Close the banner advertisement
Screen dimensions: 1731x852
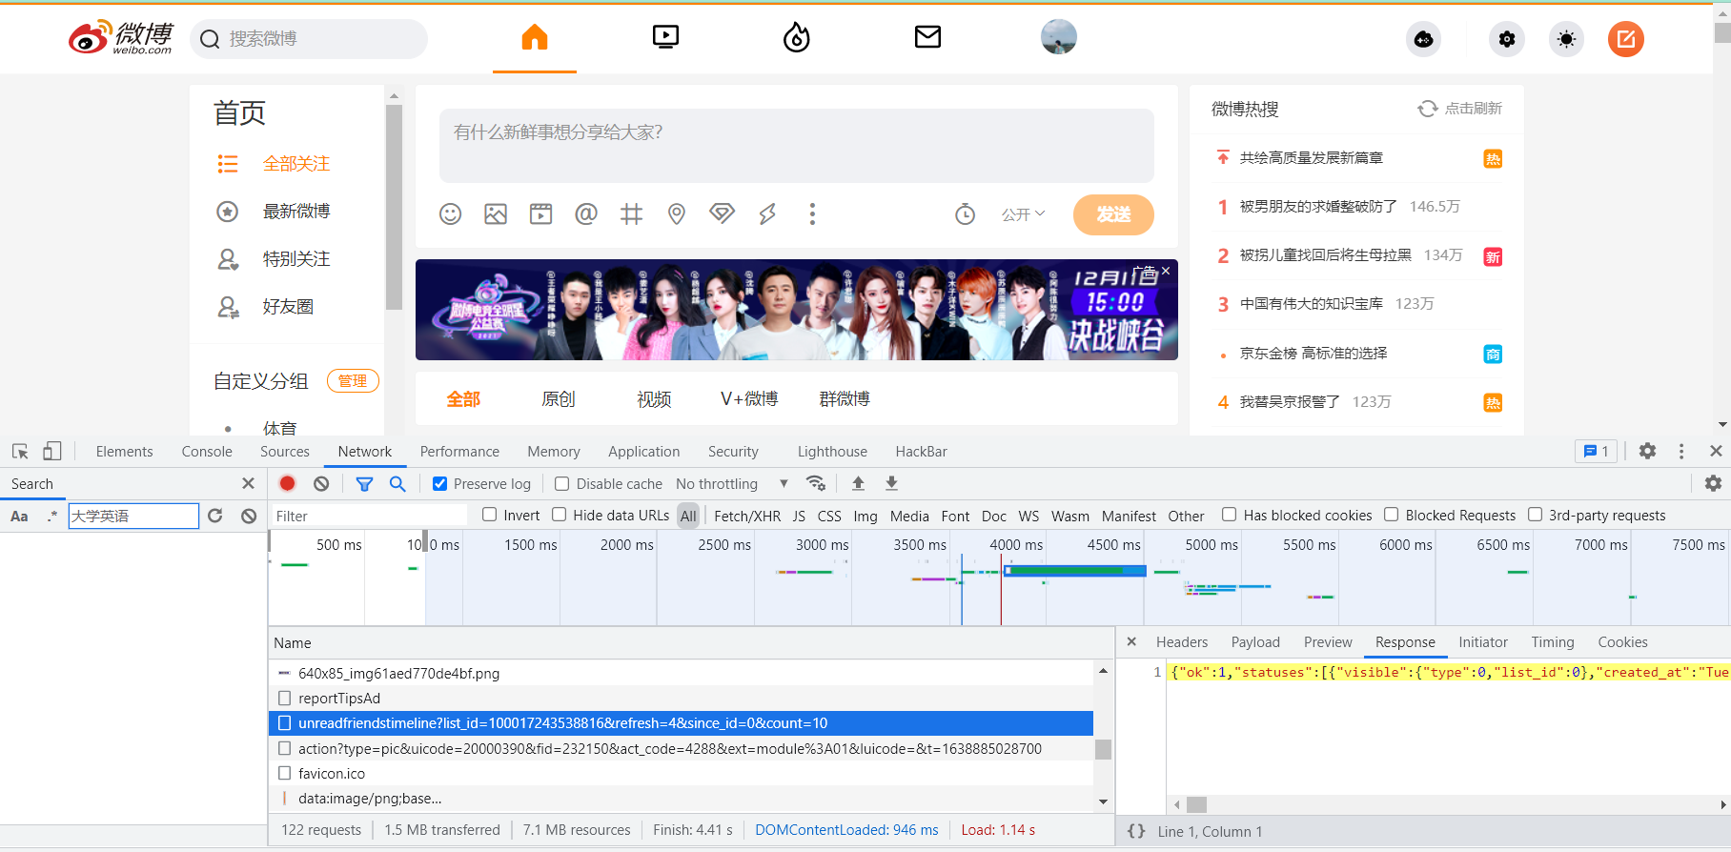1166,271
